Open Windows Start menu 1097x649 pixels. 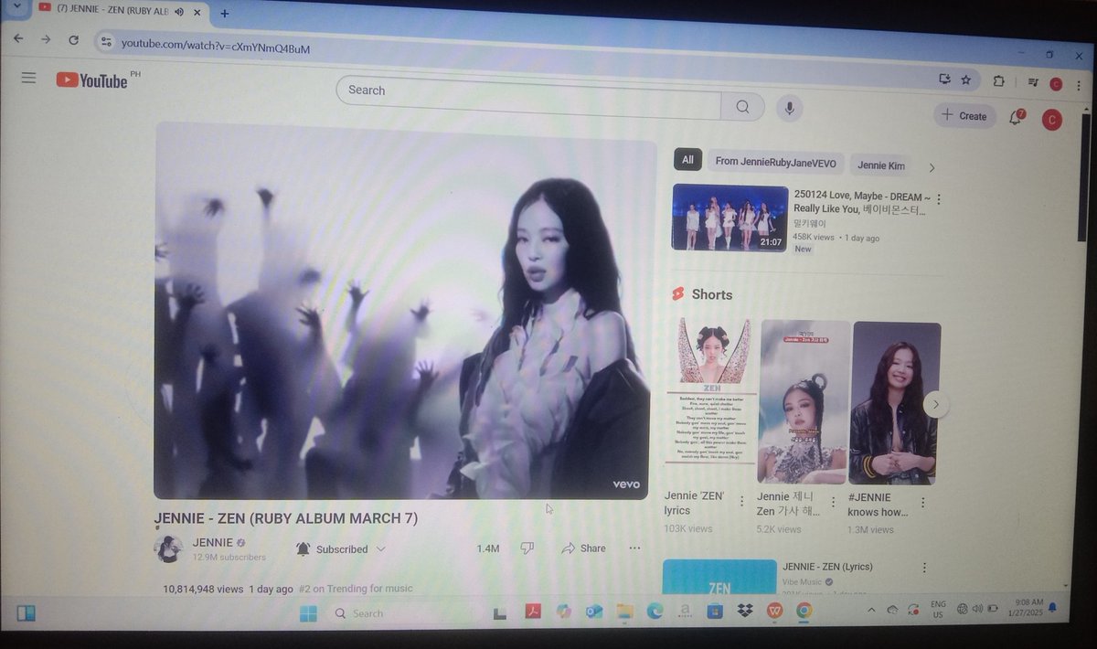pyautogui.click(x=308, y=613)
